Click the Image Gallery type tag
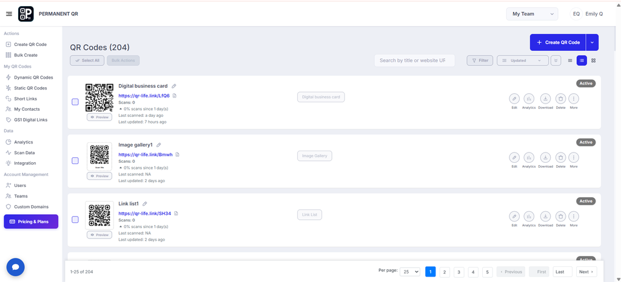This screenshot has width=621, height=282. click(x=315, y=156)
